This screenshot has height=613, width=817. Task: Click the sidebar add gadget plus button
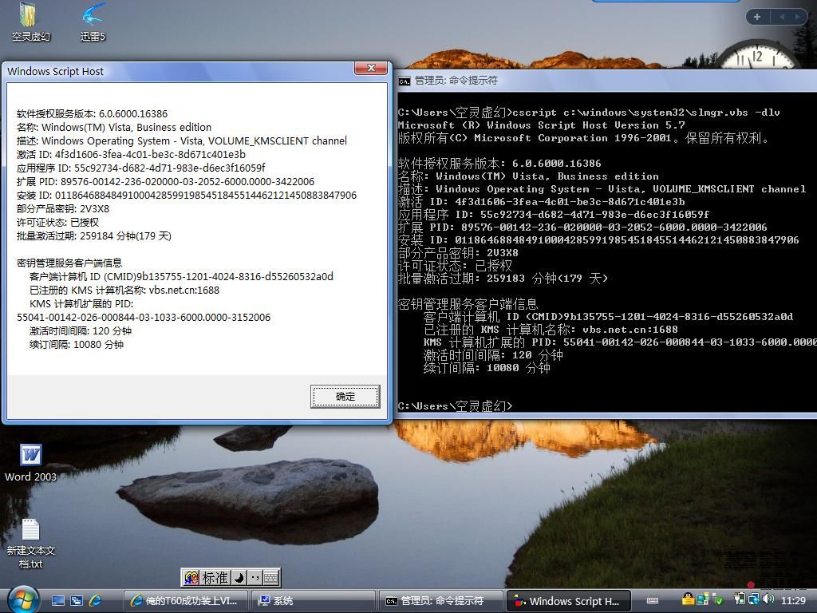(x=757, y=17)
